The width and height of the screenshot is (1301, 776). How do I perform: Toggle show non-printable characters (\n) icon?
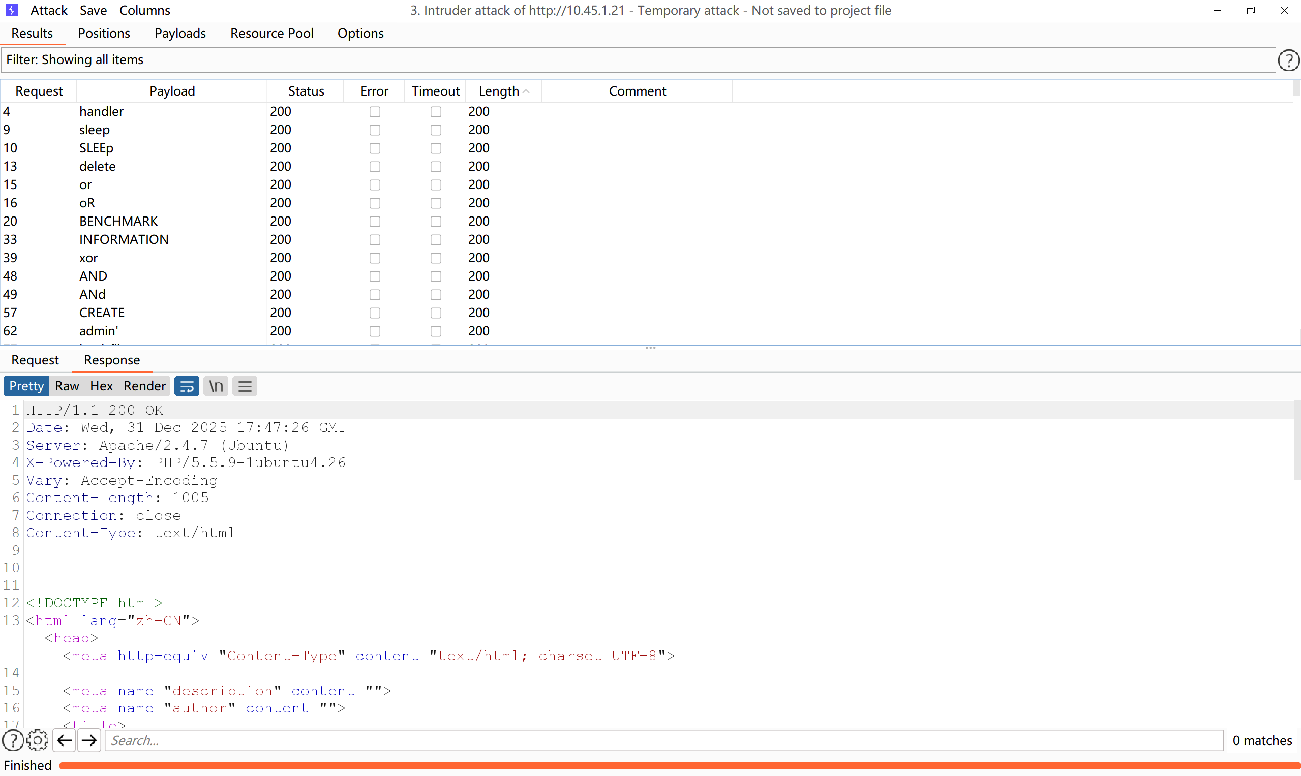point(216,386)
